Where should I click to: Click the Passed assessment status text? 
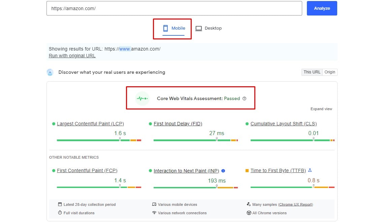coord(232,98)
